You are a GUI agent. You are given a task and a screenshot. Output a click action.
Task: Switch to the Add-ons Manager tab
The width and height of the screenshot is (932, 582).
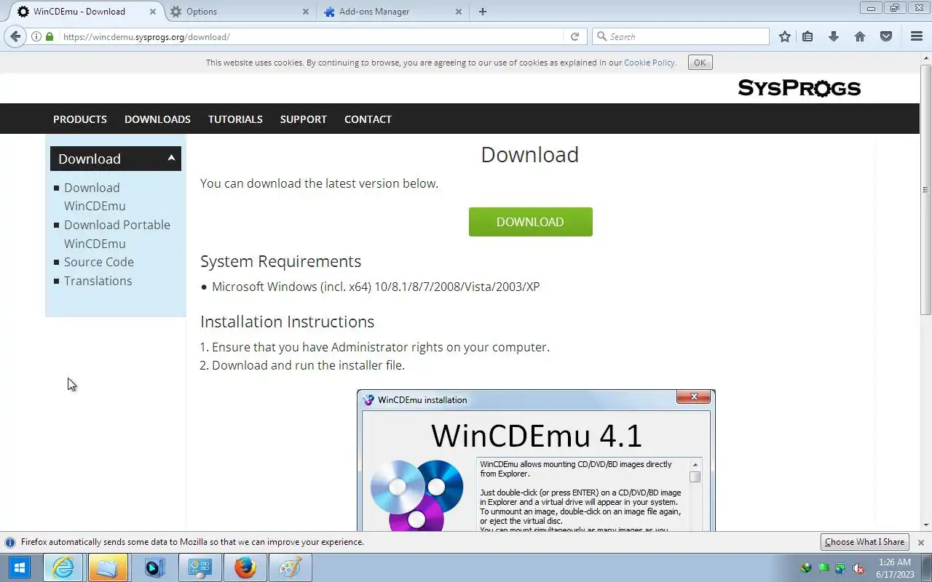click(393, 12)
